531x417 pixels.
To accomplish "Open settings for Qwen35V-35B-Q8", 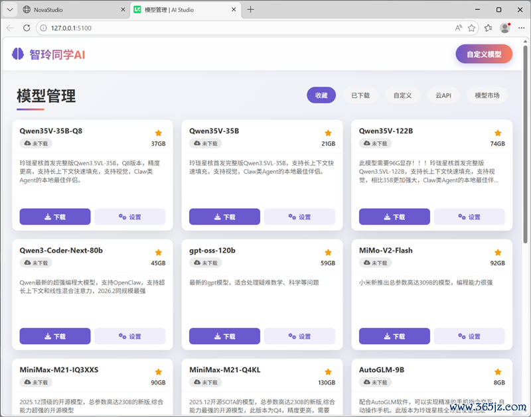I will (129, 217).
